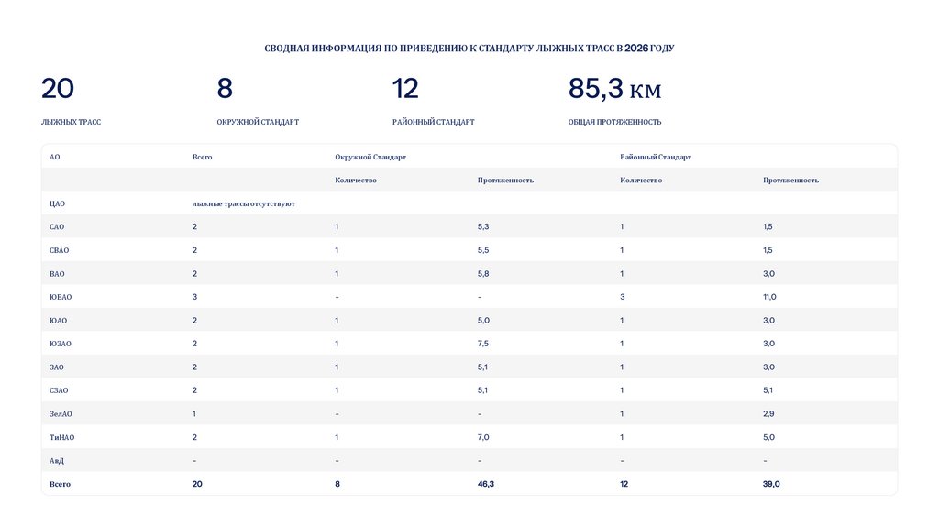Viewport: 939px width, 526px height.
Task: Click the 5,5 value in СВАО row
Action: coord(483,250)
